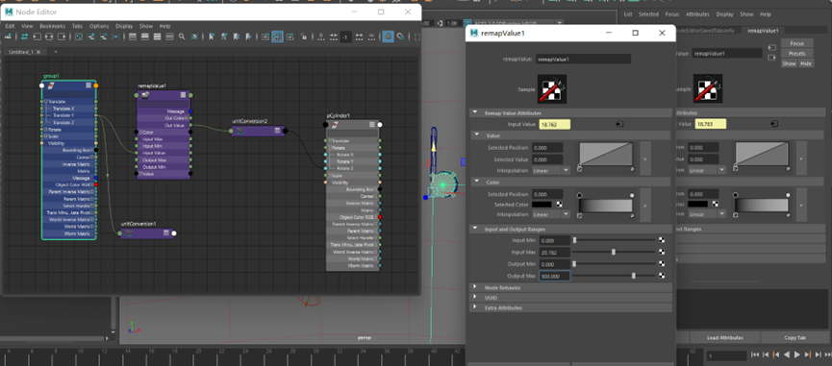Open the Value ramp in larger window
This screenshot has width=832, height=366.
point(645,158)
